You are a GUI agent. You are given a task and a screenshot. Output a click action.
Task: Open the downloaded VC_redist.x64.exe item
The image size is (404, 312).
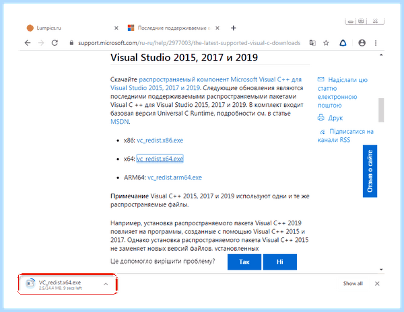click(x=67, y=284)
